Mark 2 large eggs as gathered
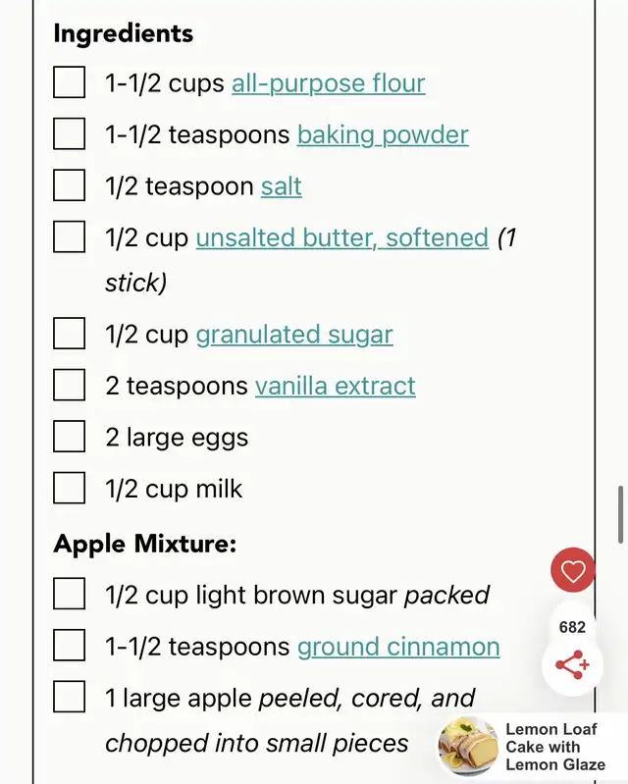The width and height of the screenshot is (628, 784). [69, 436]
